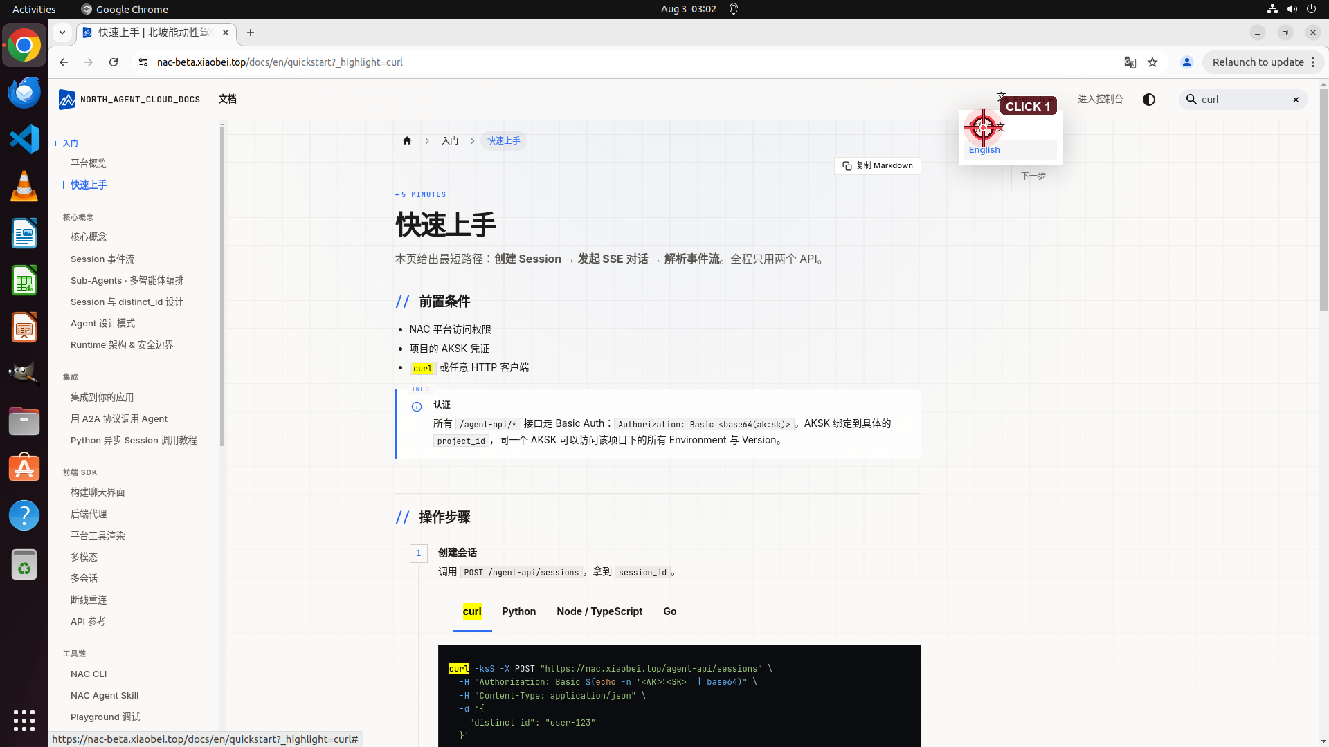Open the Trash from the dock
This screenshot has height=747, width=1329.
coord(24,565)
